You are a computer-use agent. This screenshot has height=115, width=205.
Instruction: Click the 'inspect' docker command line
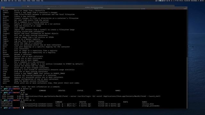(x=30, y=34)
